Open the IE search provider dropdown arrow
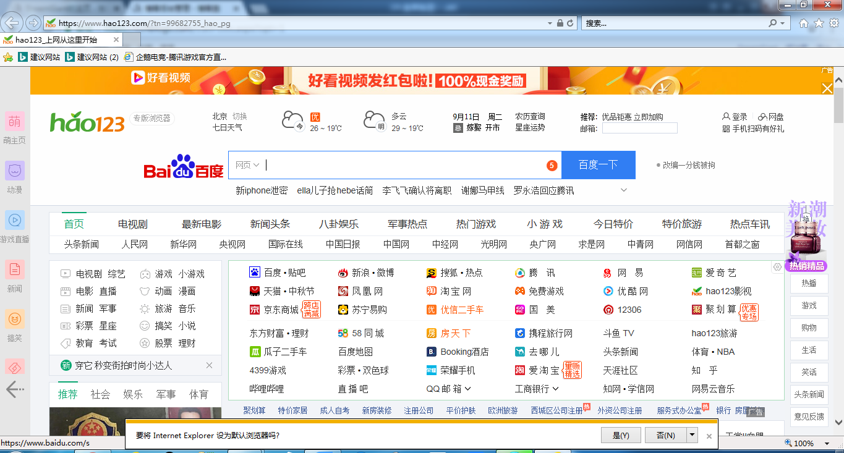Screen dimensions: 844x453 (783, 23)
